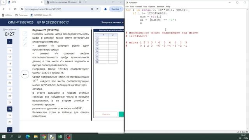The height and width of the screenshot is (140, 249).
Task: Open Task View on the taskbar
Action: 19,136
